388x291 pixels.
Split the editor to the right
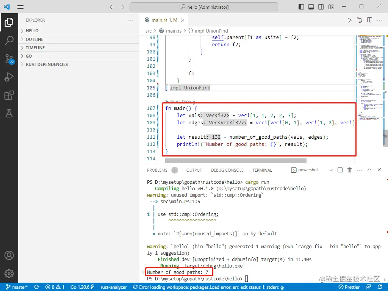(x=370, y=20)
